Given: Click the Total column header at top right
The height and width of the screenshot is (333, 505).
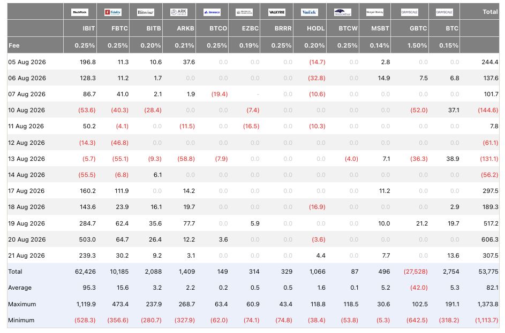Looking at the screenshot, I should click(490, 12).
